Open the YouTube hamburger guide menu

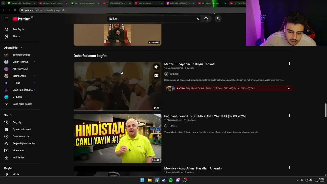click(x=6, y=19)
